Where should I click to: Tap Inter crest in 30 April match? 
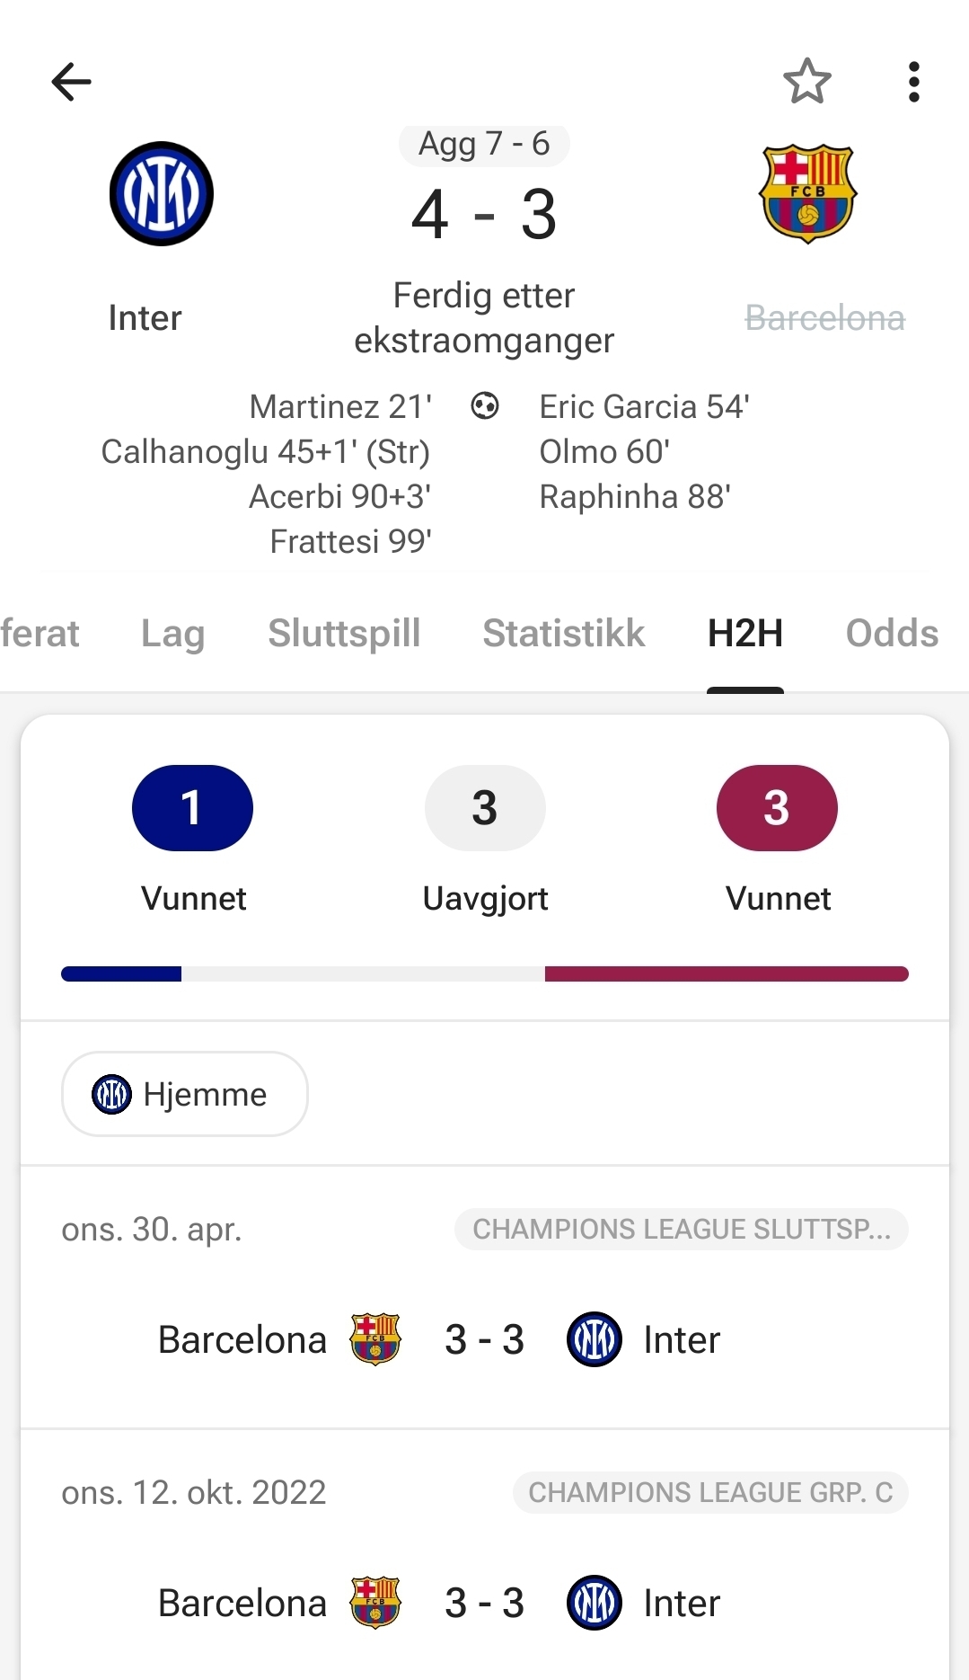click(x=595, y=1339)
